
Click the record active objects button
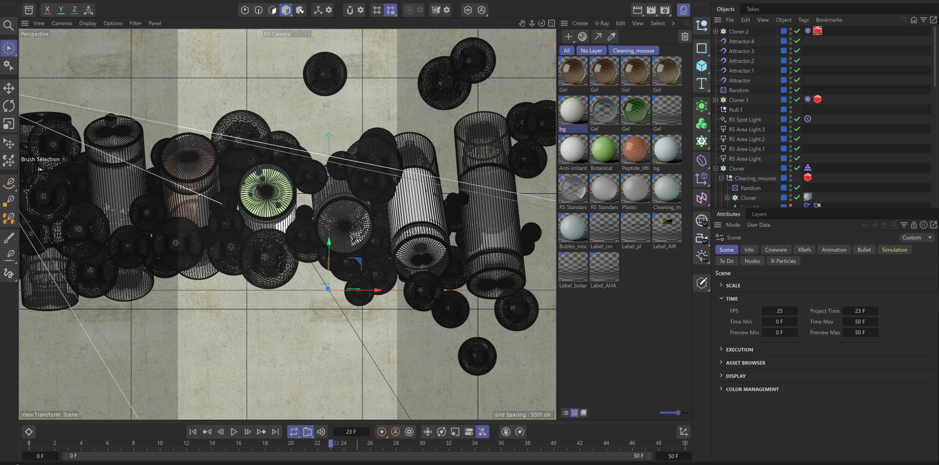[382, 432]
